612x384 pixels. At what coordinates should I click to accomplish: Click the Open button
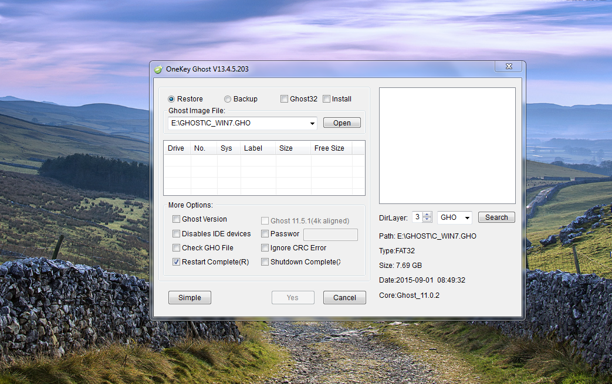point(342,123)
